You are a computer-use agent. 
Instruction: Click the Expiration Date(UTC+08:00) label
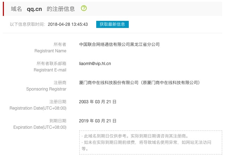(x=40, y=127)
